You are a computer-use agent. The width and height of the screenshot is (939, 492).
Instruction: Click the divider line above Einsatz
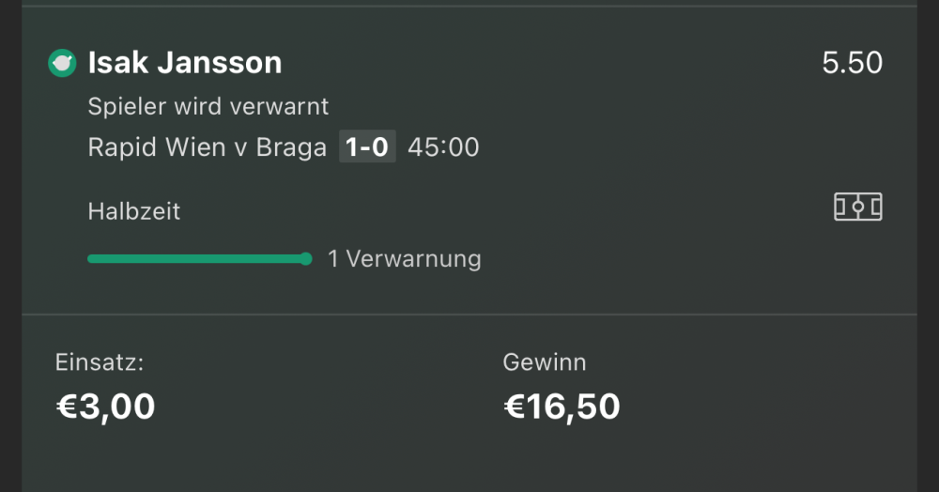coord(469,315)
